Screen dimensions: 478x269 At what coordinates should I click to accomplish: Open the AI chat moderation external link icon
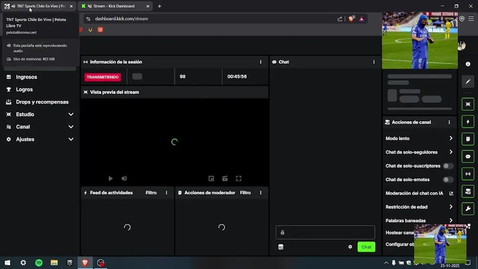click(451, 193)
